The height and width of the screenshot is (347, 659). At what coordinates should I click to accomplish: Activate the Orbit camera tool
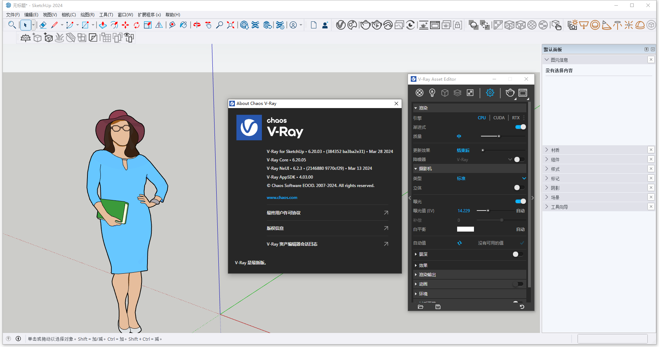click(197, 25)
